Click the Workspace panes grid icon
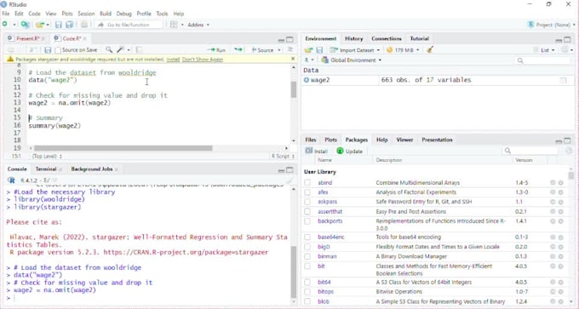Screen dimensions: 579x309 click(174, 25)
